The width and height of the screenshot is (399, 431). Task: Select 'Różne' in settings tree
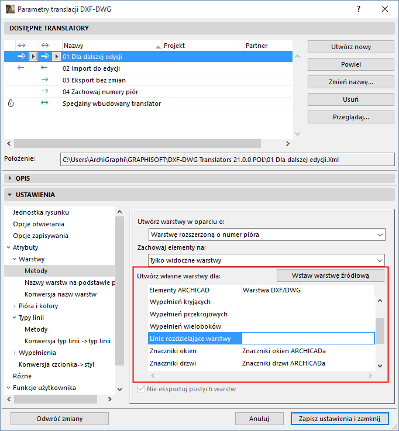[x=22, y=376]
